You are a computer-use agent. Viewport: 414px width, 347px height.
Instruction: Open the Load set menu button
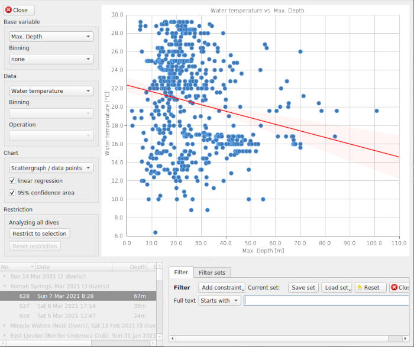[337, 287]
